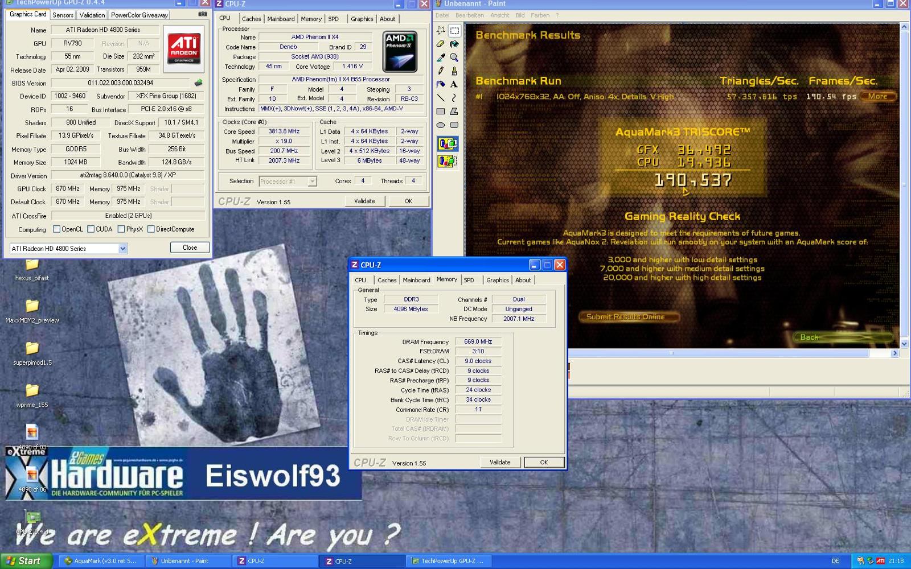Toggle the PhysX checkbox
This screenshot has width=911, height=569.
pos(121,229)
